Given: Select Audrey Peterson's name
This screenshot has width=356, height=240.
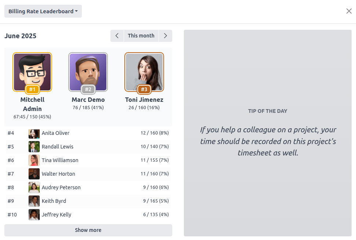Looking at the screenshot, I should [x=61, y=187].
